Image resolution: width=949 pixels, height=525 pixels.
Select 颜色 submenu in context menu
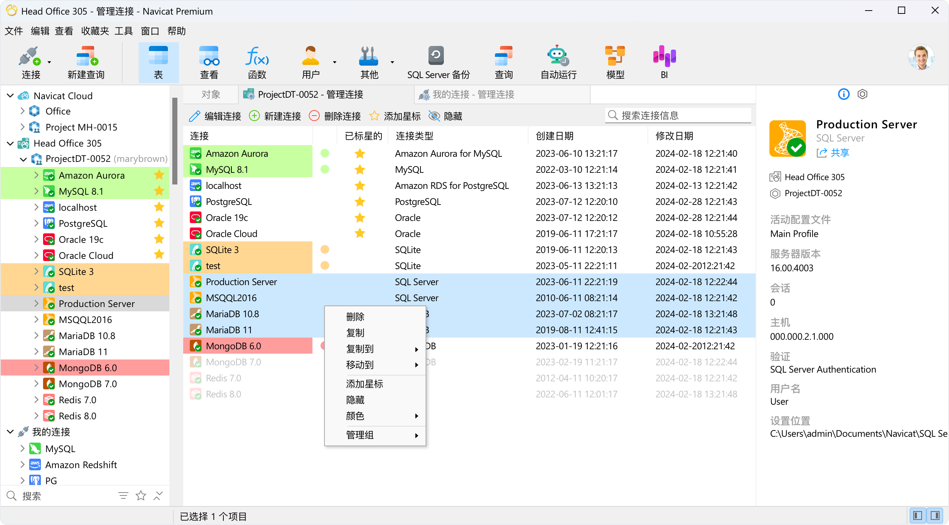(374, 416)
